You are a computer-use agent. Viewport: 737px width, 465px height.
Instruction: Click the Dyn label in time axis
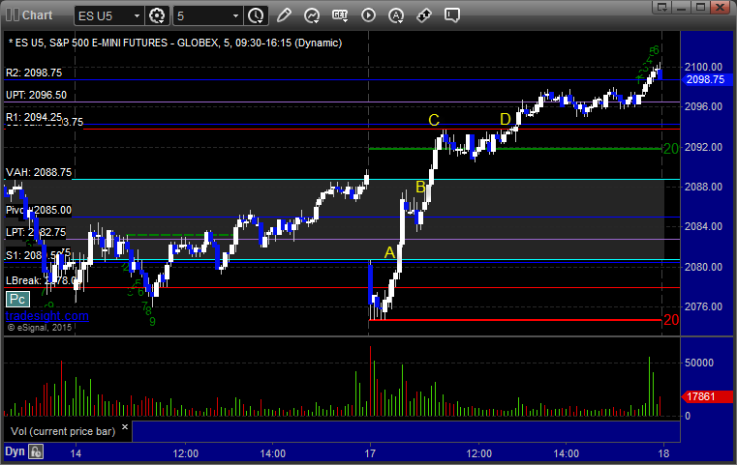tap(15, 451)
